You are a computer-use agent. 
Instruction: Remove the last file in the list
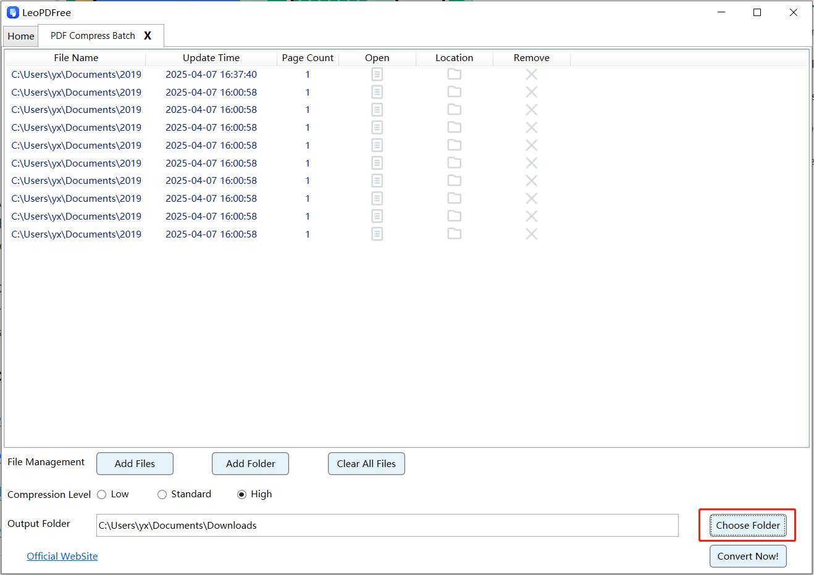[x=531, y=234]
